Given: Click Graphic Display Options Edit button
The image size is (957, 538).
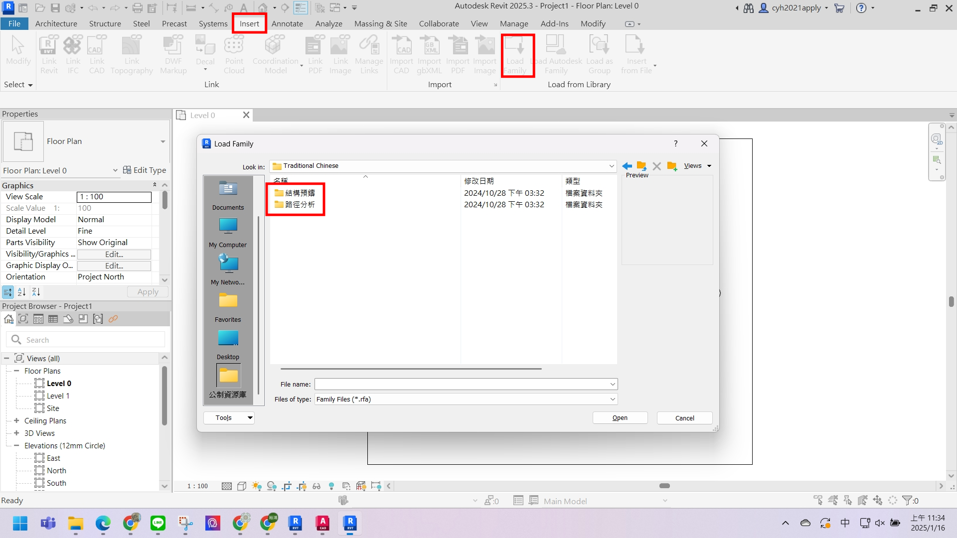Looking at the screenshot, I should click(114, 266).
